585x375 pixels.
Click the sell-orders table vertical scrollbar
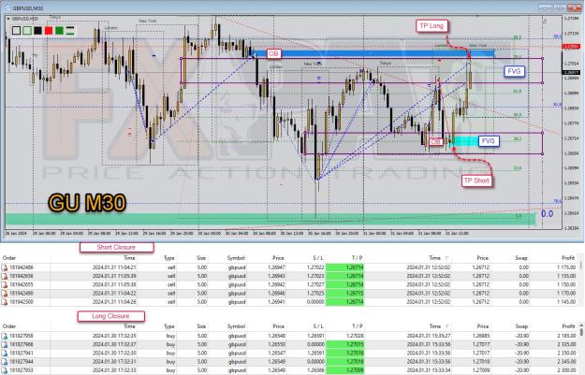pyautogui.click(x=581, y=280)
